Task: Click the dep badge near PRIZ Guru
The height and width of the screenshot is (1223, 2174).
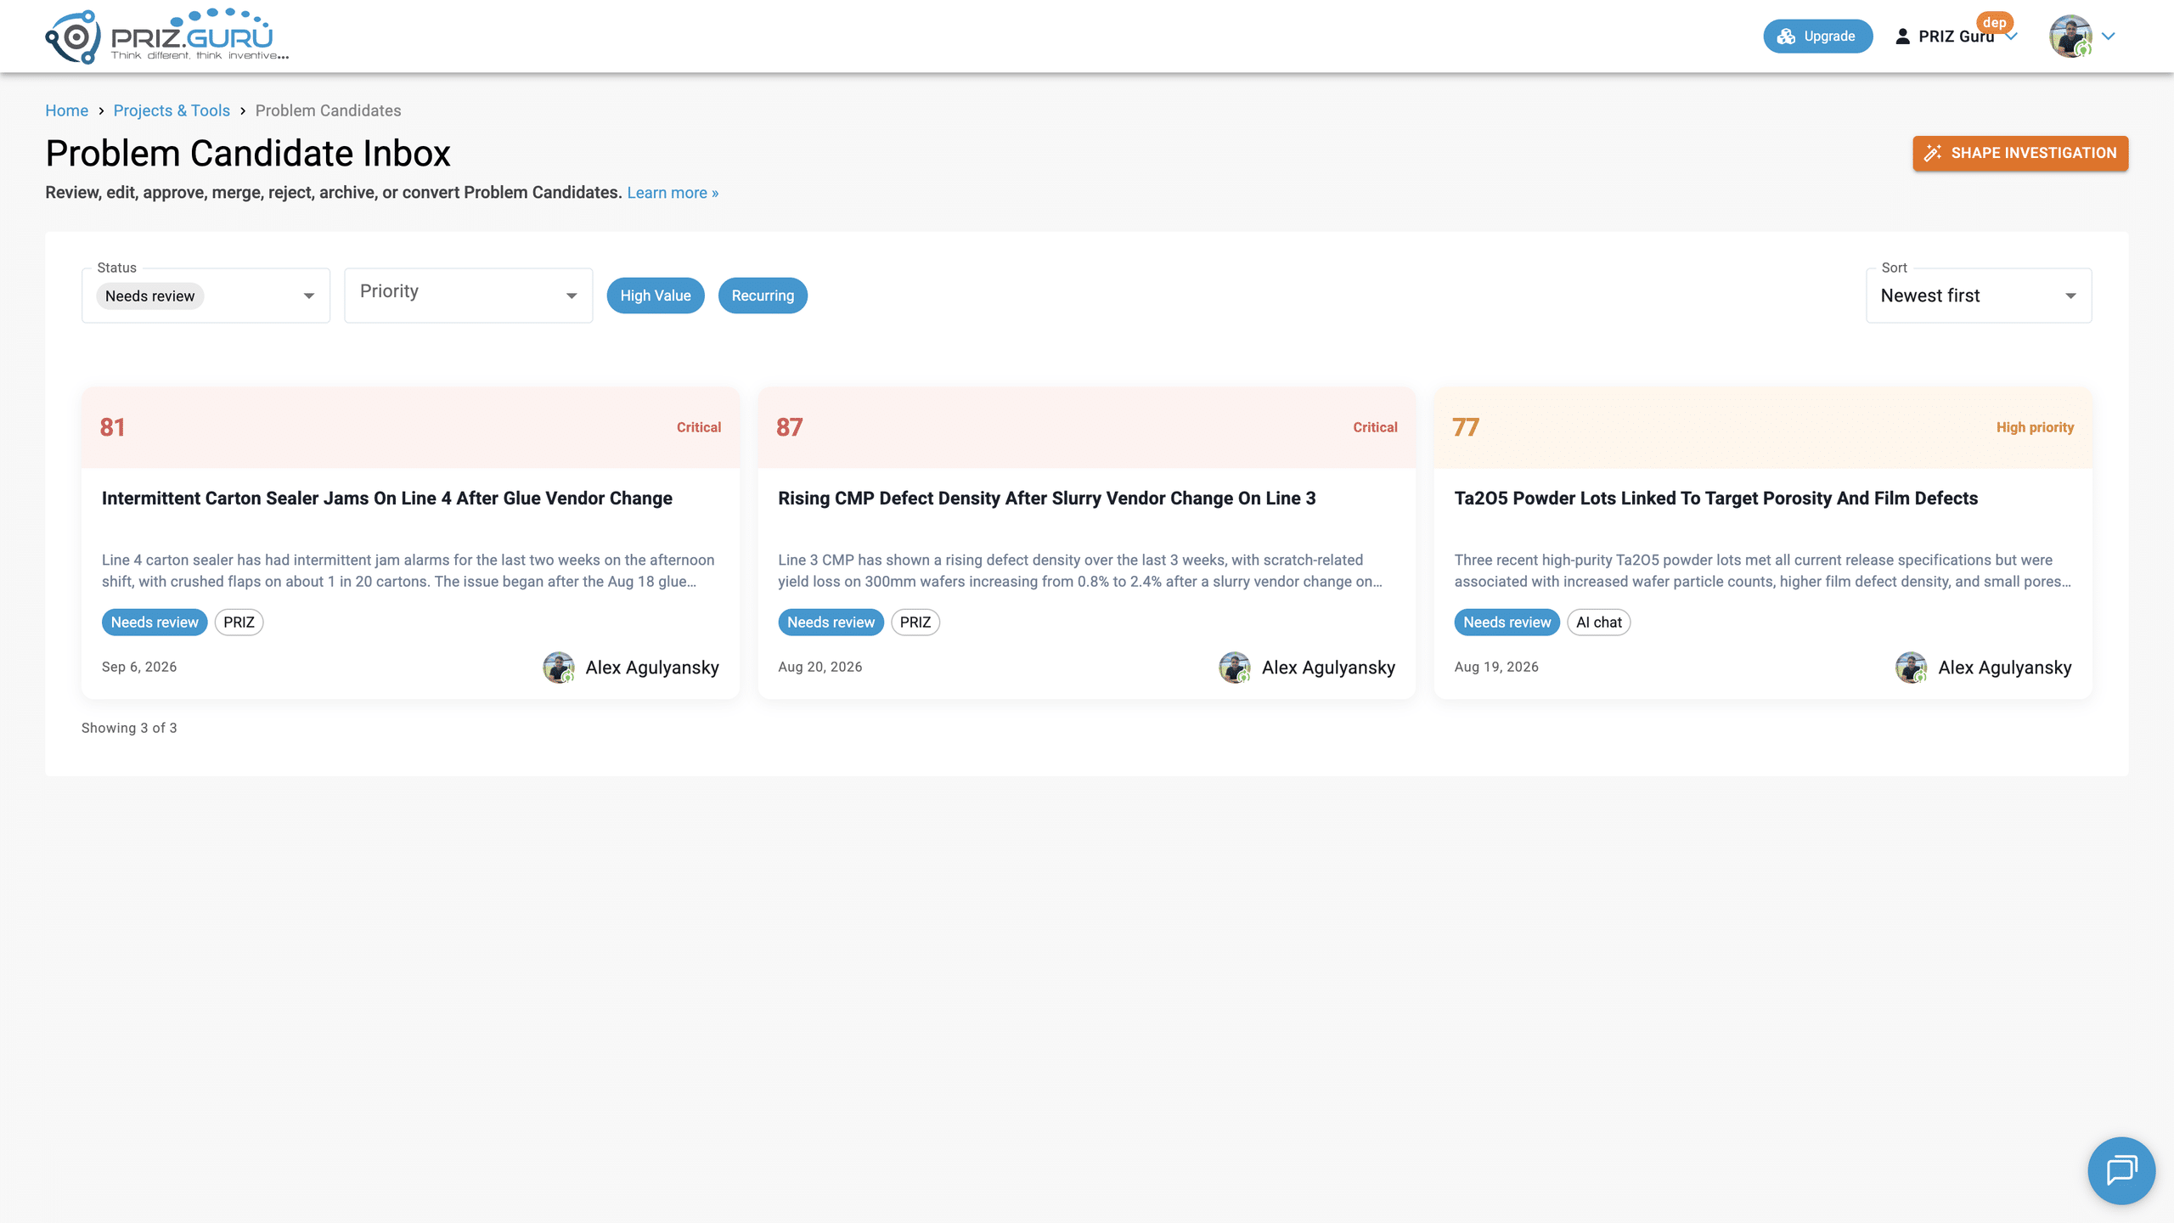Action: 1994,23
